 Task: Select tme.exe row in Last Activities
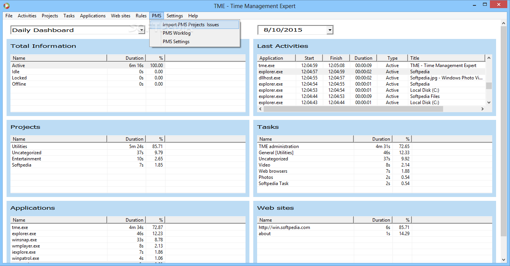click(371, 66)
